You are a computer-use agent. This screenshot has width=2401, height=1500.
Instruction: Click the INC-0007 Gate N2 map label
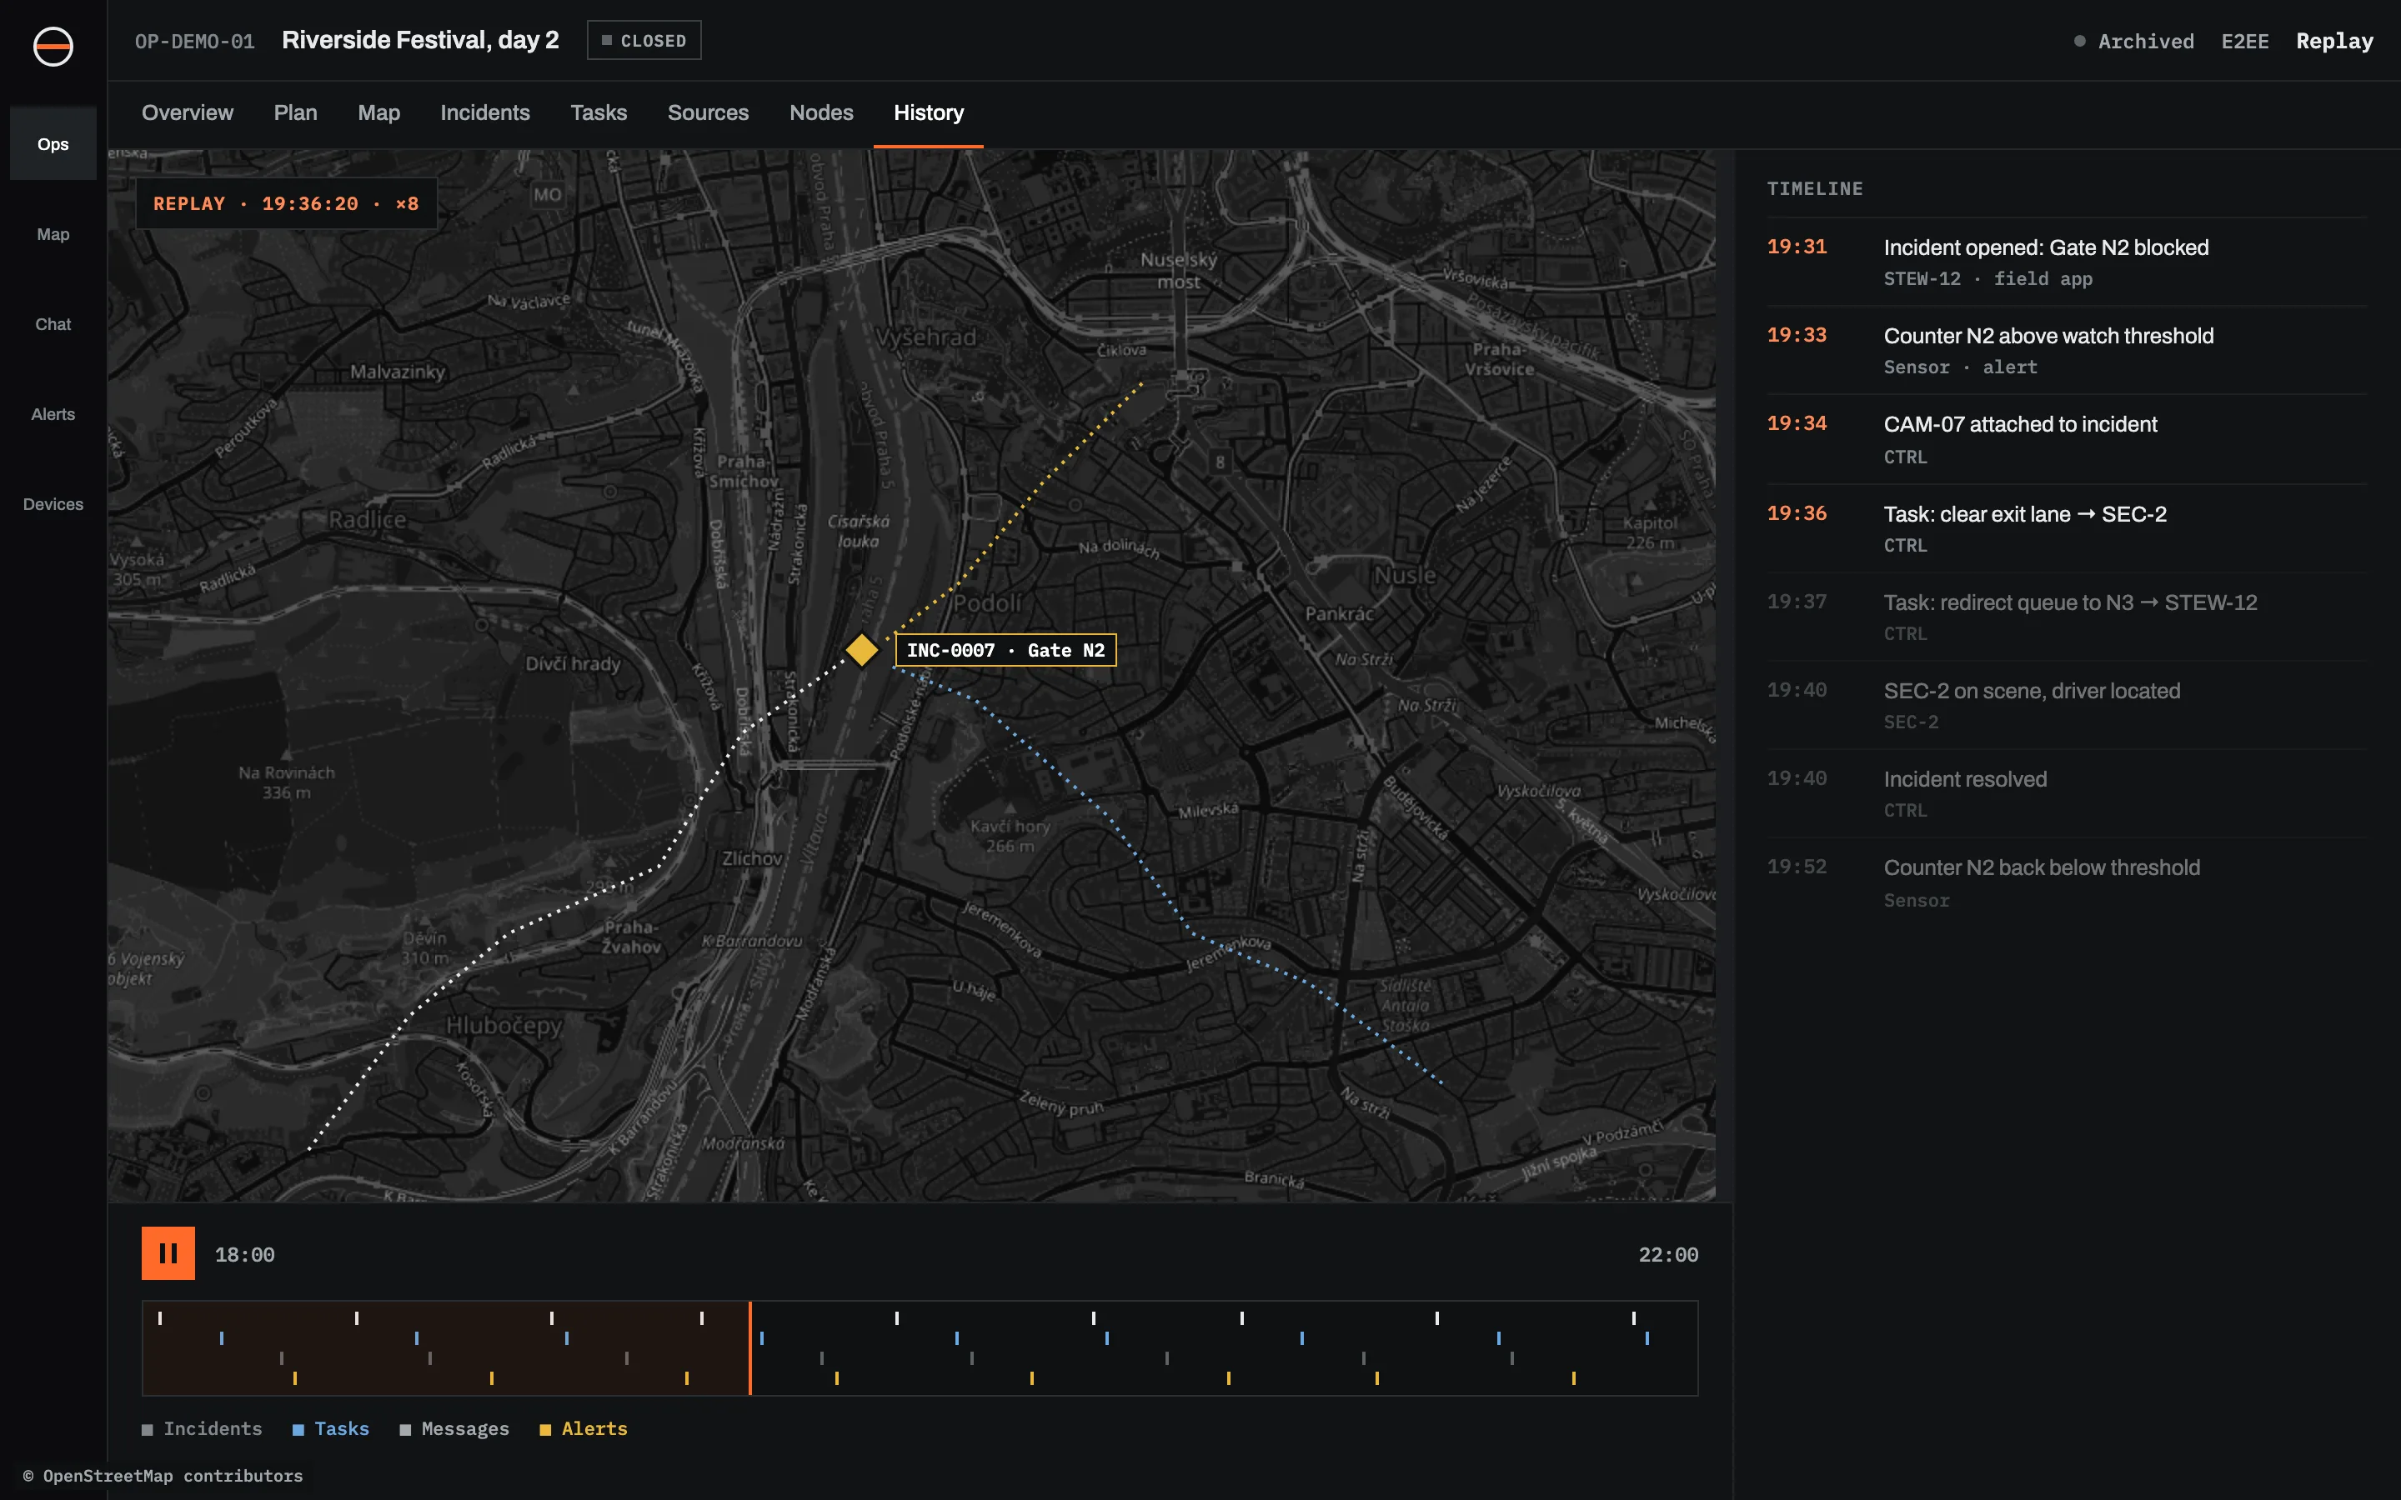click(x=1005, y=650)
